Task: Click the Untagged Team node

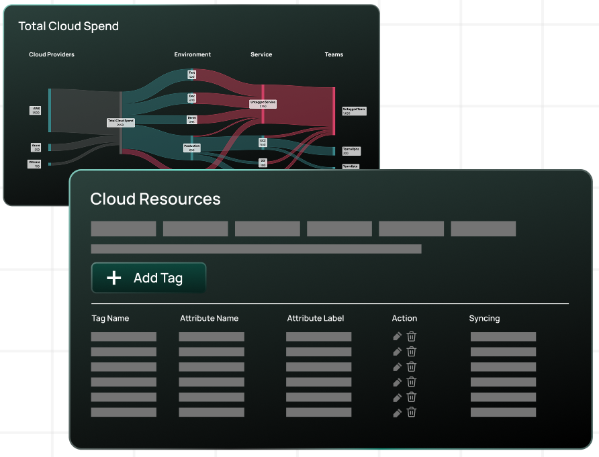Action: coord(355,110)
